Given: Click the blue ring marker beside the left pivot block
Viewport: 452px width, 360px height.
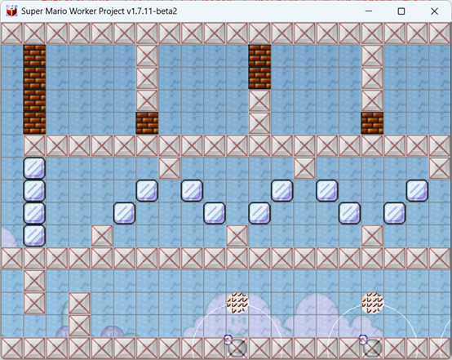Looking at the screenshot, I should point(228,340).
